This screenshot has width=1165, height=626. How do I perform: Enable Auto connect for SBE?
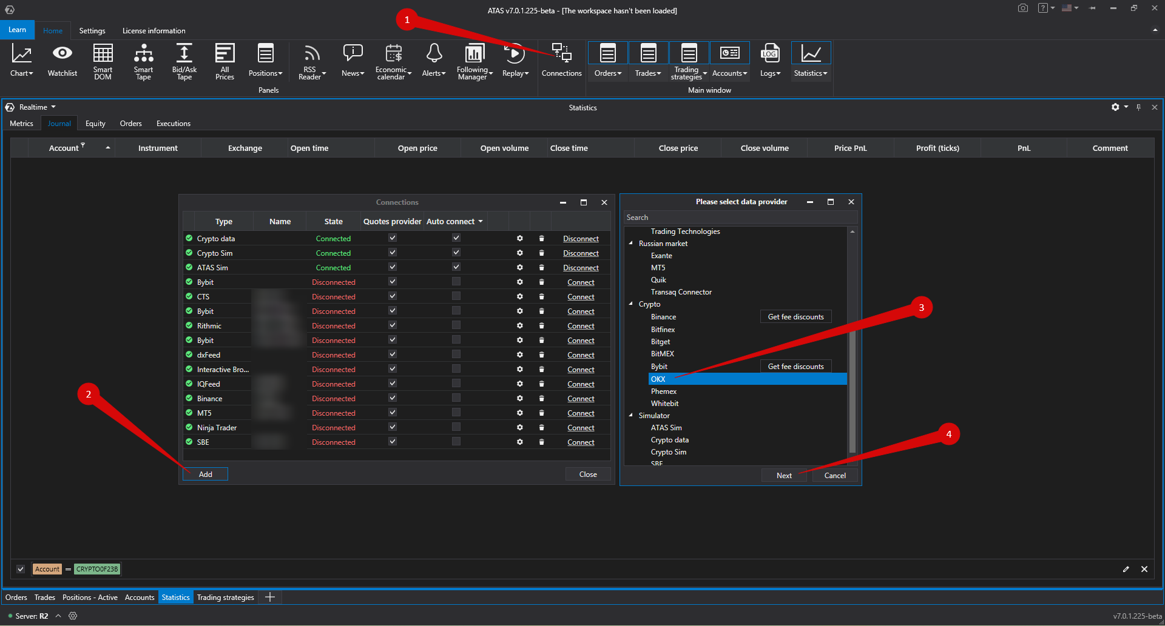click(456, 442)
